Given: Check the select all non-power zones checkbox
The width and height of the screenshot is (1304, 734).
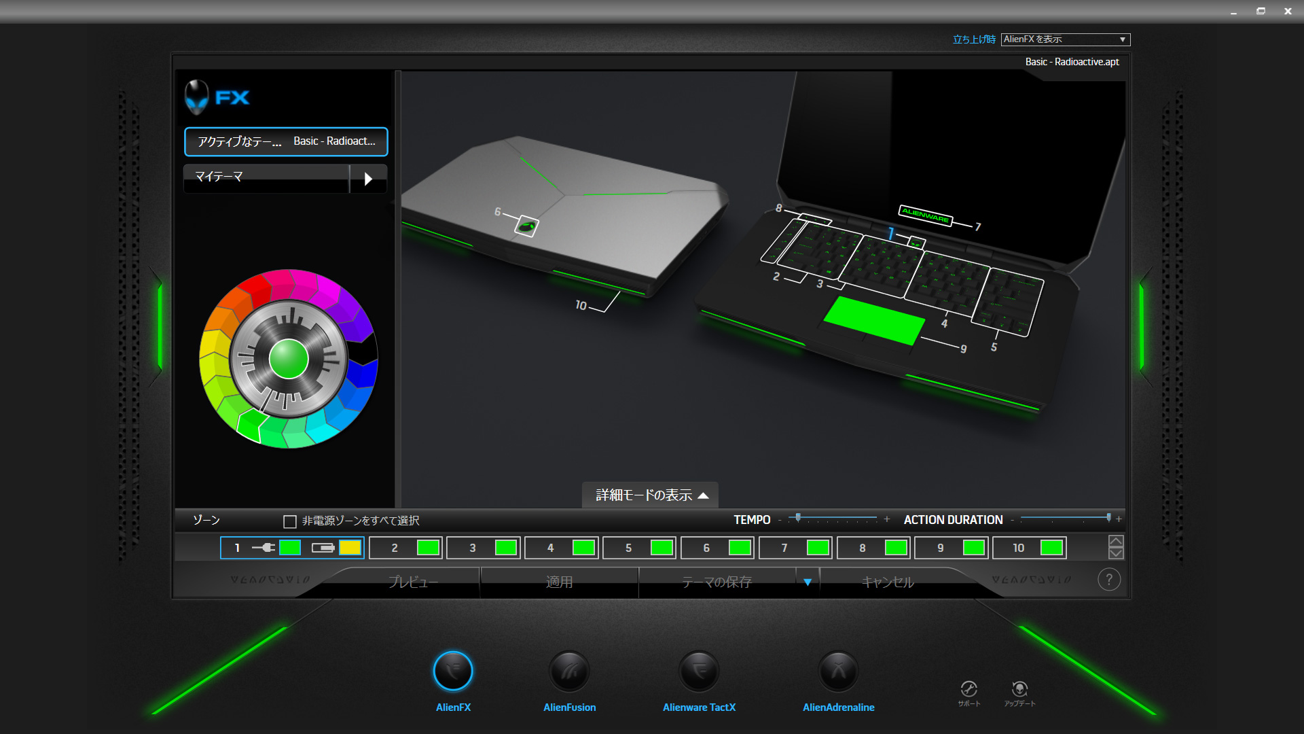Looking at the screenshot, I should coord(290,521).
